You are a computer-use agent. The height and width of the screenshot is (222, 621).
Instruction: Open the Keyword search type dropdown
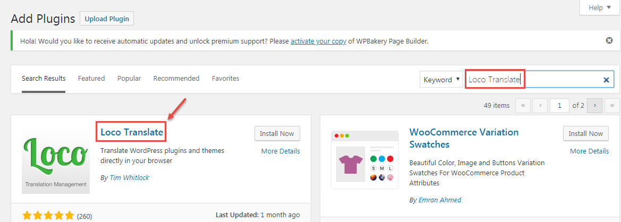[x=441, y=80]
